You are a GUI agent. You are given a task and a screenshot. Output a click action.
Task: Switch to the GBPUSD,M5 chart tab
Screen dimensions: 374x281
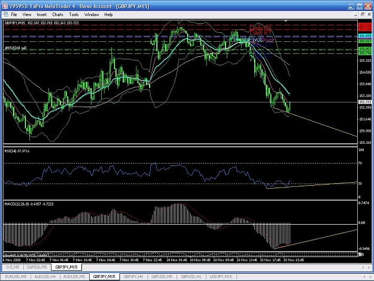pos(162,276)
